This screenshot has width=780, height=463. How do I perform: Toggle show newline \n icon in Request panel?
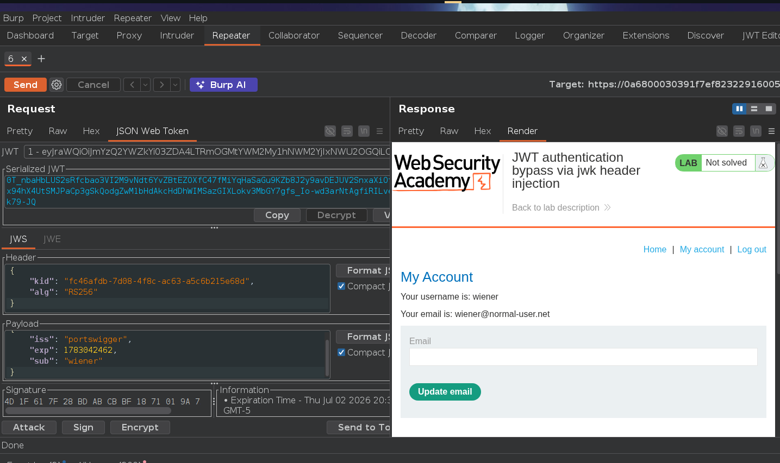364,131
